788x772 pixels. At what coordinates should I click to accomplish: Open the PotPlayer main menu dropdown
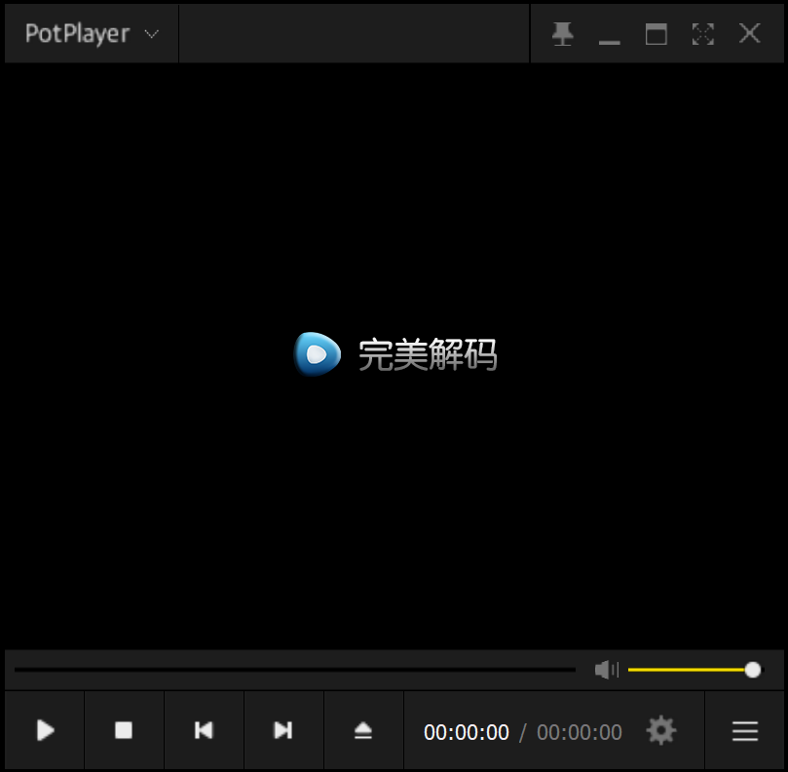(92, 34)
